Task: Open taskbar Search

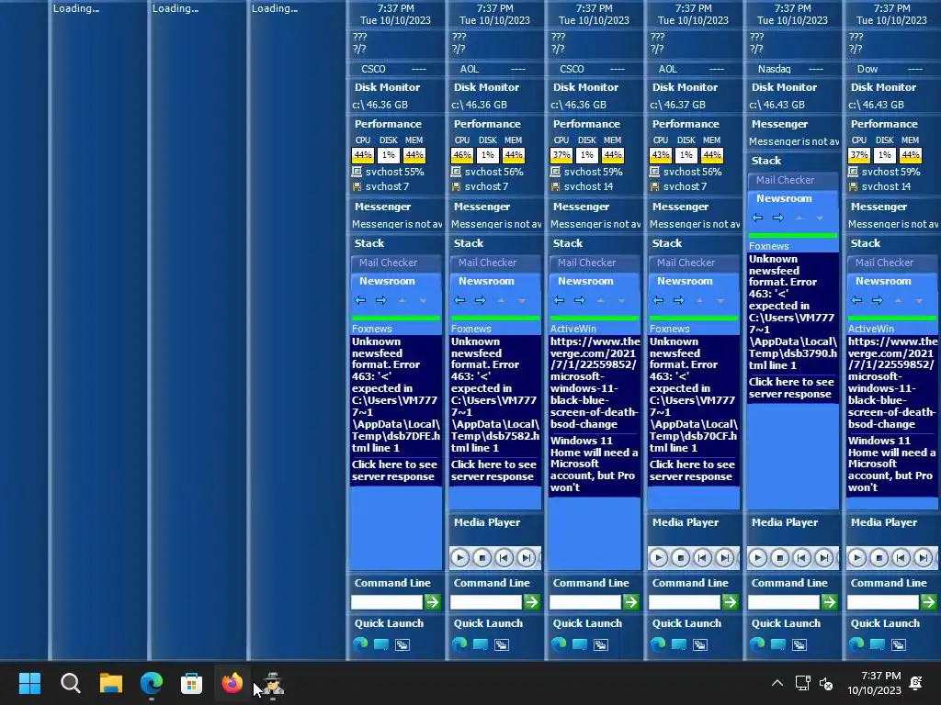Action: [70, 683]
